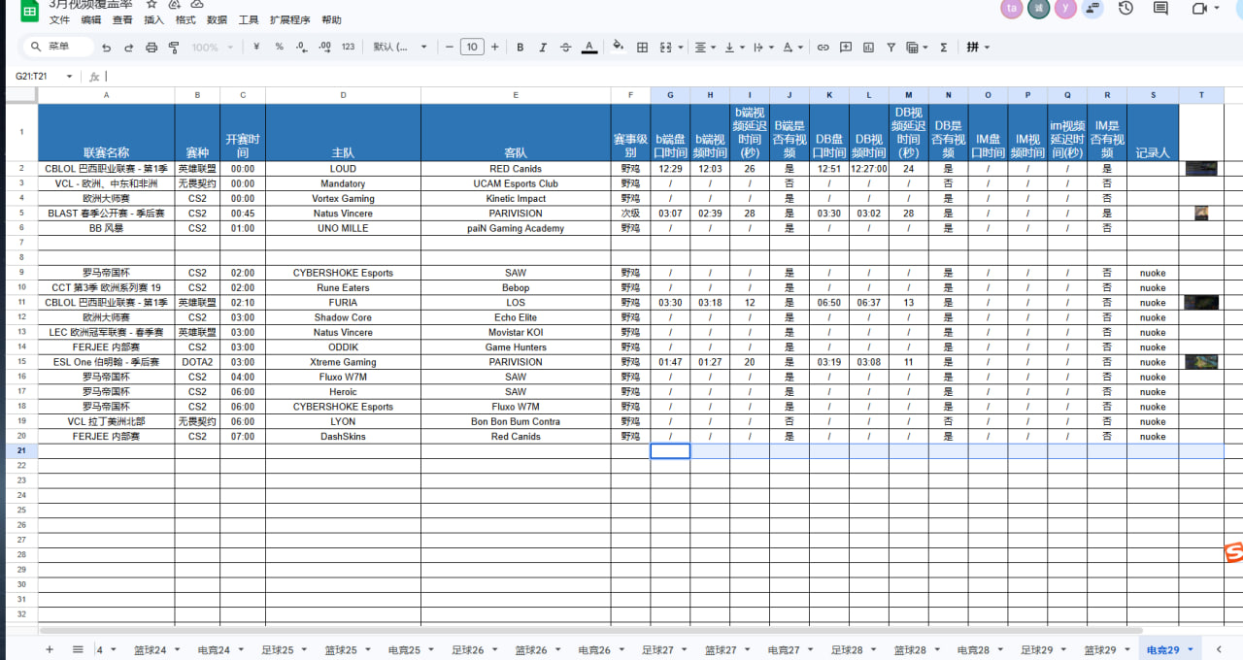
Task: Click the font size field
Action: 472,47
